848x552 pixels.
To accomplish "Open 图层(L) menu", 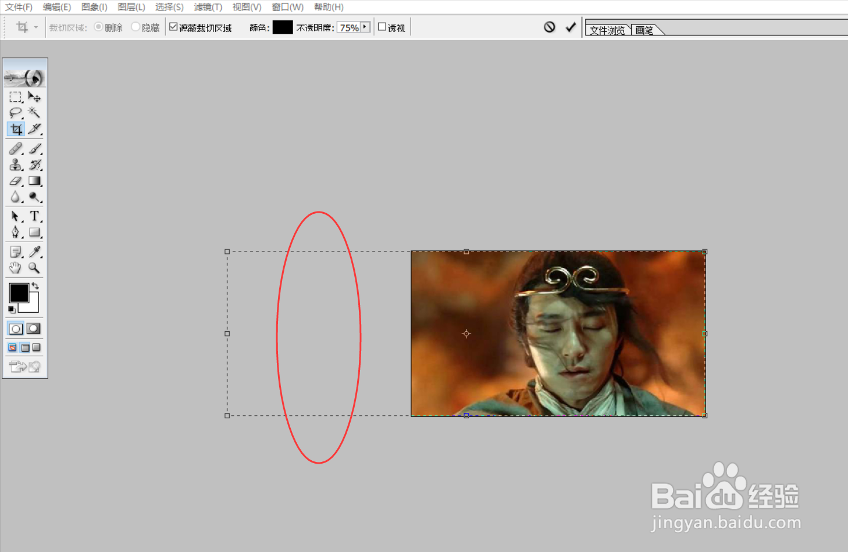I will pos(131,7).
